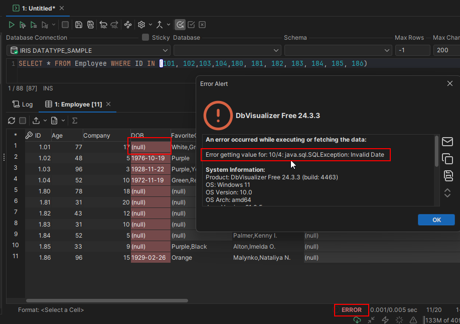Open the IRIS DATATYPE_SAMPLE connection dropdown
This screenshot has width=460, height=324.
coord(88,51)
